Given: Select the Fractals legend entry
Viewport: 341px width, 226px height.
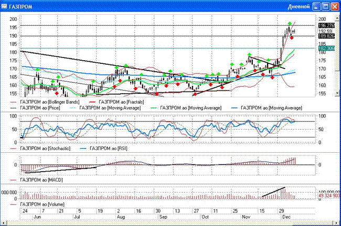Looking at the screenshot, I should 116,101.
